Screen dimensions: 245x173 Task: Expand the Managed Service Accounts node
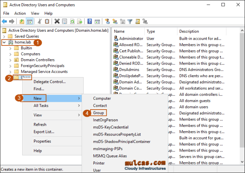(10, 72)
